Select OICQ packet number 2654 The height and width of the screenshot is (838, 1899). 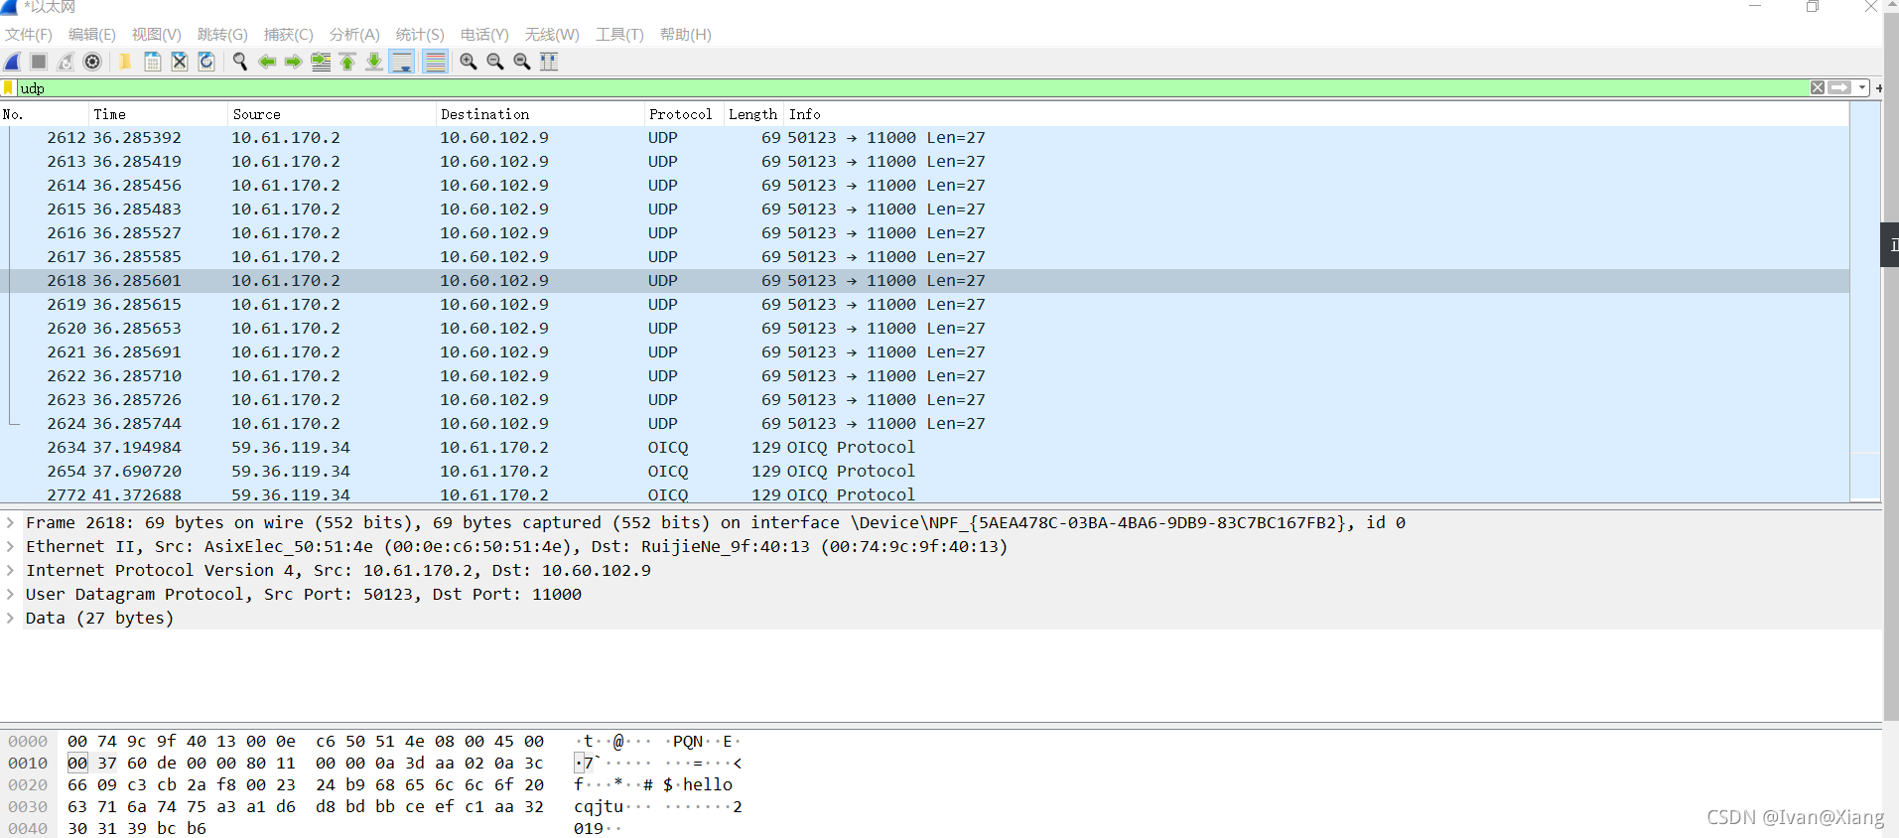point(924,472)
